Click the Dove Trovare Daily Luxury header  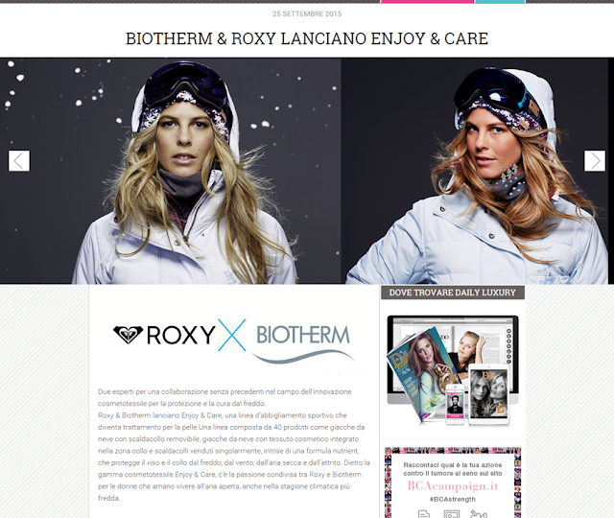click(452, 293)
